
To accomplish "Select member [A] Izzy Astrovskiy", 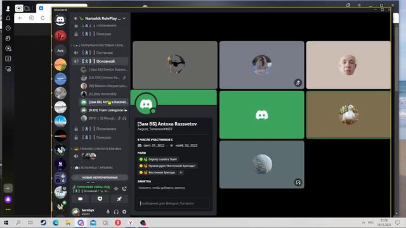I will pos(104,94).
